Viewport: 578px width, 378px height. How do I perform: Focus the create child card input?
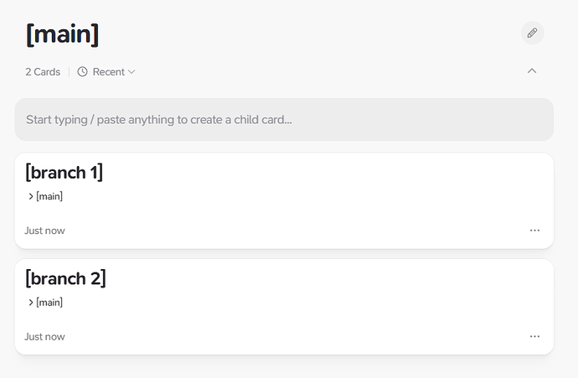284,120
